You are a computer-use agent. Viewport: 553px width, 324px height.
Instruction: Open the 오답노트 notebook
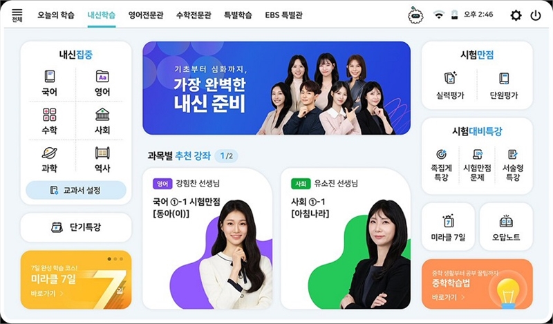(x=506, y=221)
